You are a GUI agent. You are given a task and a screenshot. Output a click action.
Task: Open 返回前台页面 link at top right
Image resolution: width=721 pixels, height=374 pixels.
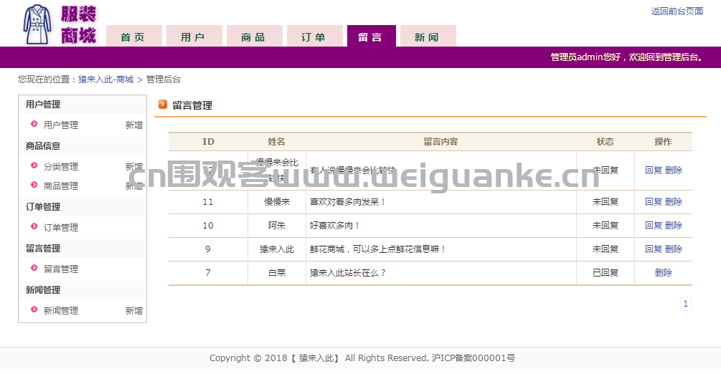click(677, 11)
